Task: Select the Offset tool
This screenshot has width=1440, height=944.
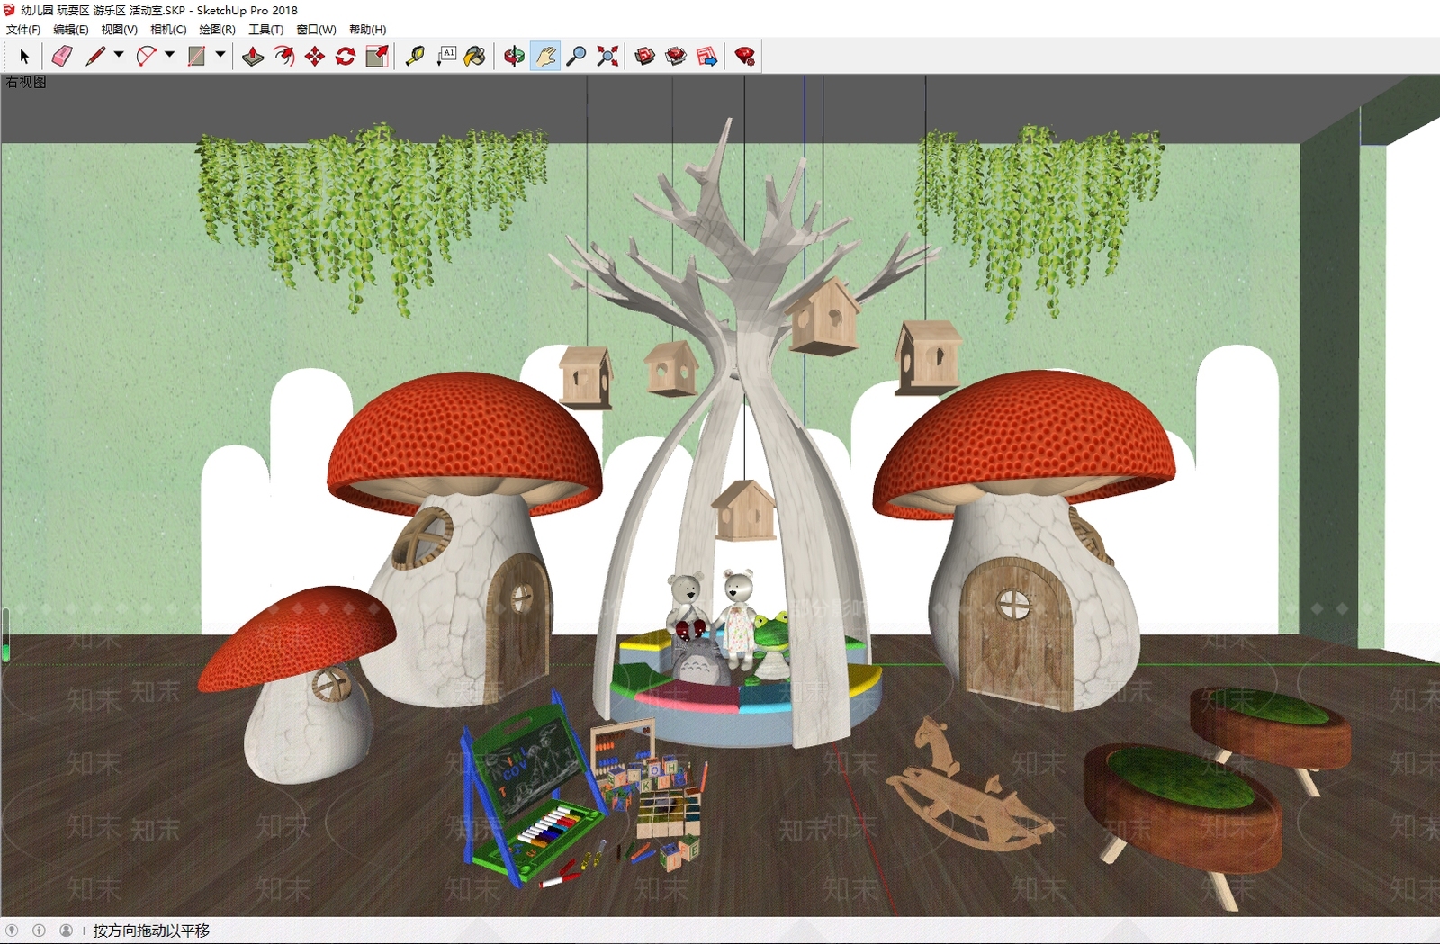Action: [x=283, y=57]
